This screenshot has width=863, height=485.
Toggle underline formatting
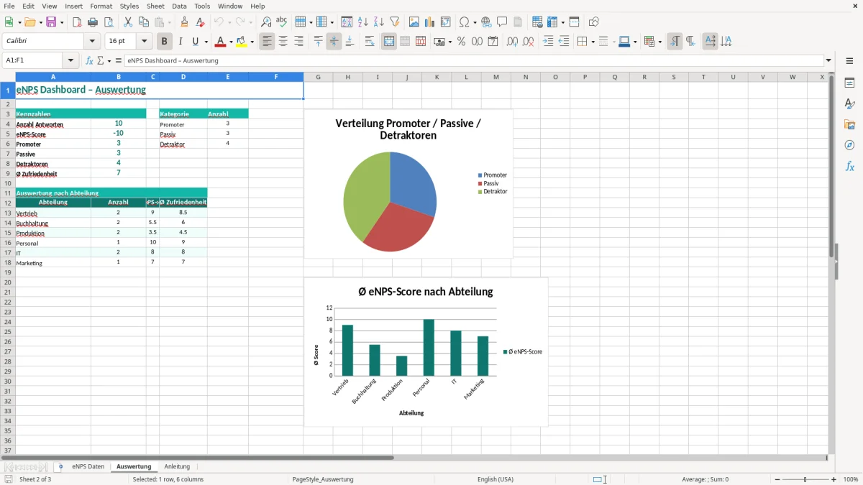point(196,42)
